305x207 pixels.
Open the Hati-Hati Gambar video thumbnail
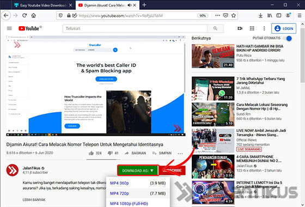(213, 56)
